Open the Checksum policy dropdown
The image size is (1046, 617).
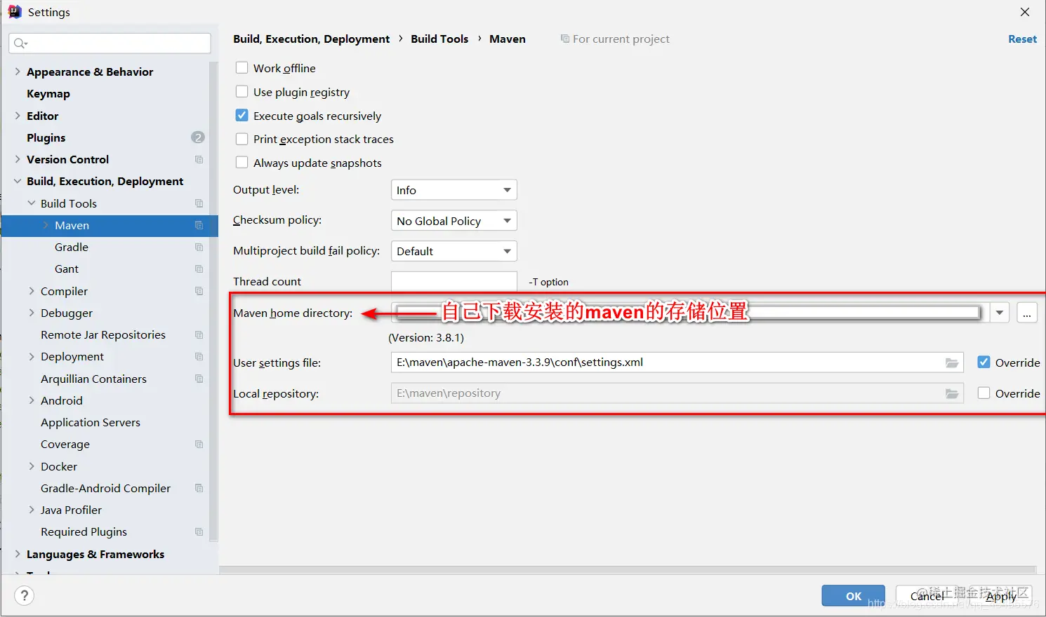pyautogui.click(x=454, y=221)
